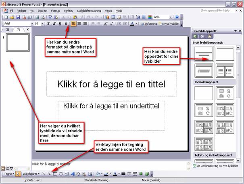Viewport: 244px width, 184px height.
Task: Insert clip art from the drawing toolbar
Action: [x=84, y=174]
